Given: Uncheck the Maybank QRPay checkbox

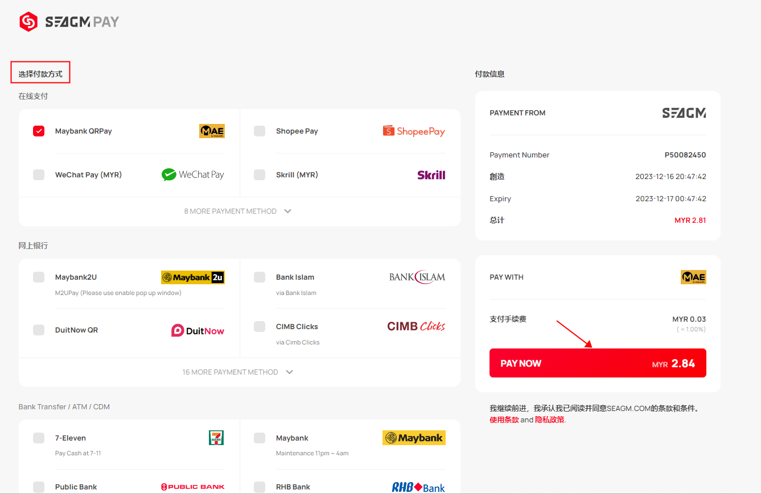Looking at the screenshot, I should [x=39, y=131].
